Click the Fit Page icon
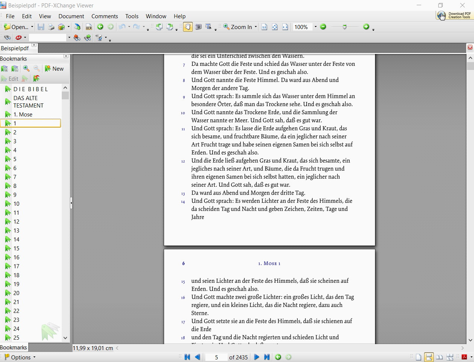Image resolution: width=474 pixels, height=362 pixels. 275,27
